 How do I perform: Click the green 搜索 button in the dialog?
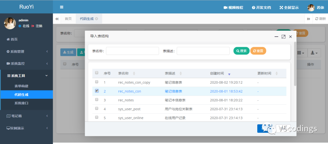coord(241,51)
